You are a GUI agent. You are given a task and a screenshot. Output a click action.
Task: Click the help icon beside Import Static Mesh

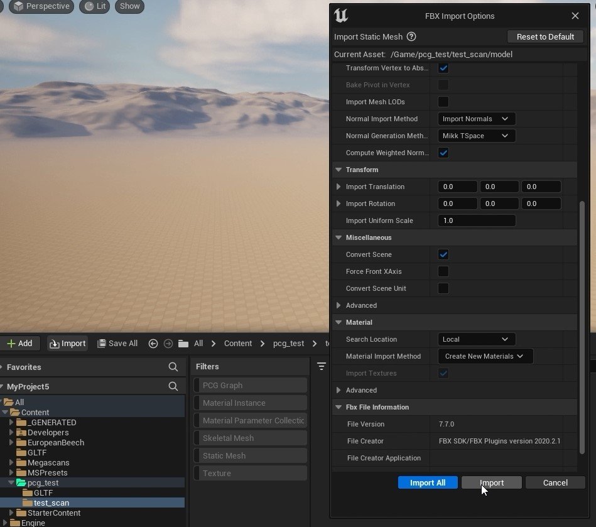click(411, 36)
